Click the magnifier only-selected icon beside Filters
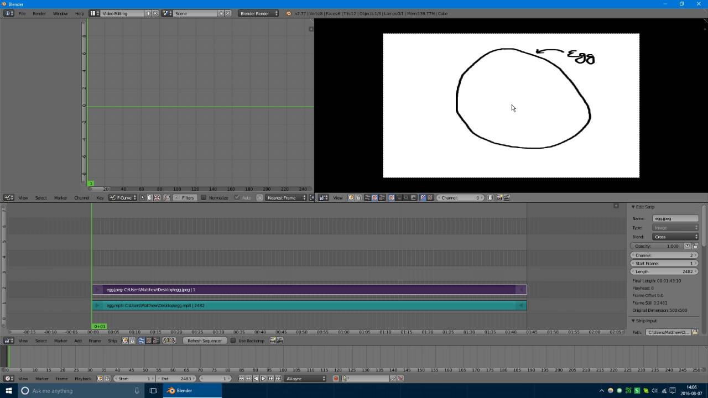The height and width of the screenshot is (398, 708). (x=166, y=198)
